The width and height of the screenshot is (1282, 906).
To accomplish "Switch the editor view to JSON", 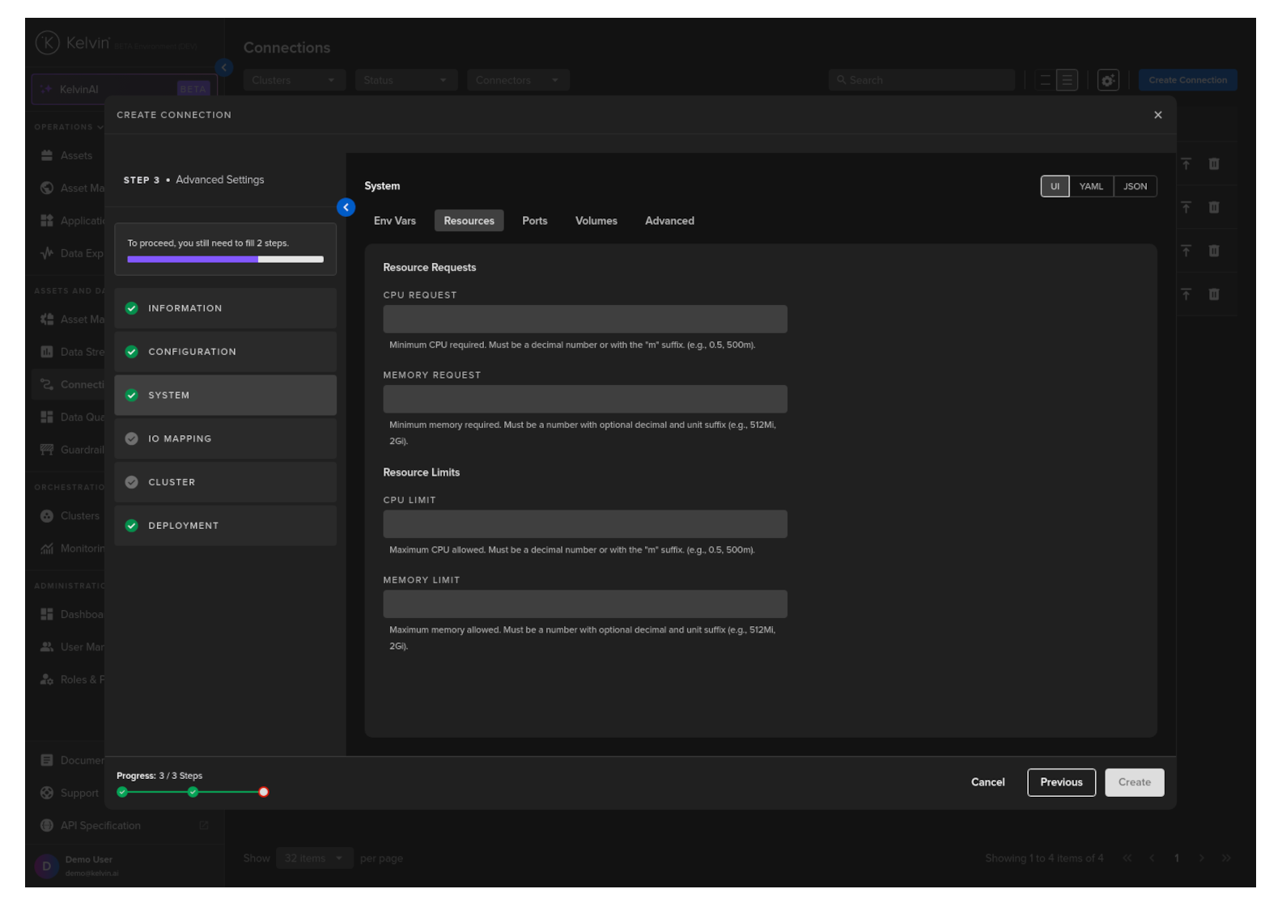I will pos(1135,187).
